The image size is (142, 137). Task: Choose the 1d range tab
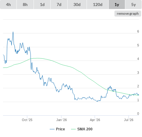click(x=42, y=5)
